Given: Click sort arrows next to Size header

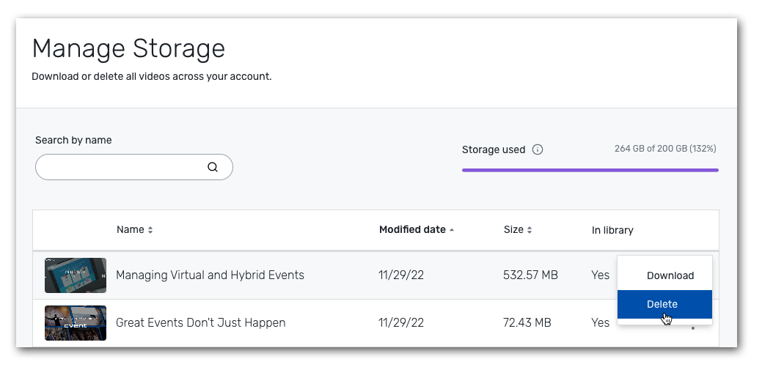Looking at the screenshot, I should pyautogui.click(x=530, y=230).
